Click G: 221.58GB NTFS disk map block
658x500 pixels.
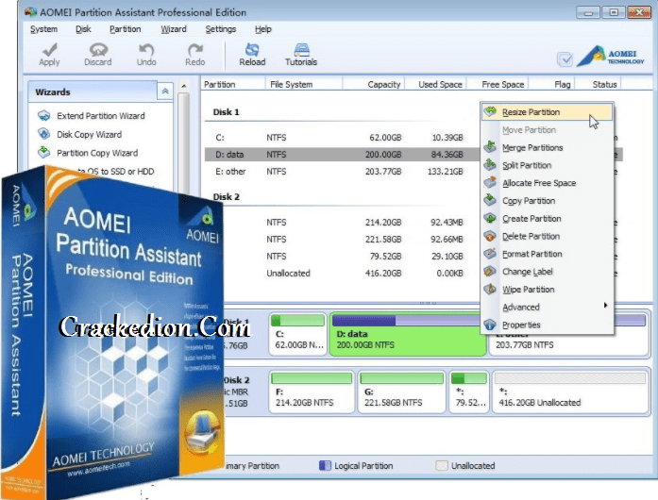[x=401, y=392]
